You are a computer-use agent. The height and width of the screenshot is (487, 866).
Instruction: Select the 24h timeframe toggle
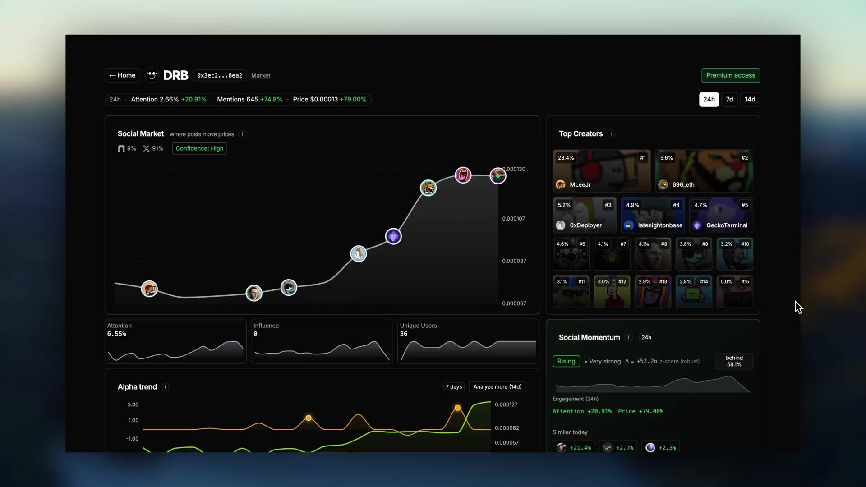pos(709,99)
